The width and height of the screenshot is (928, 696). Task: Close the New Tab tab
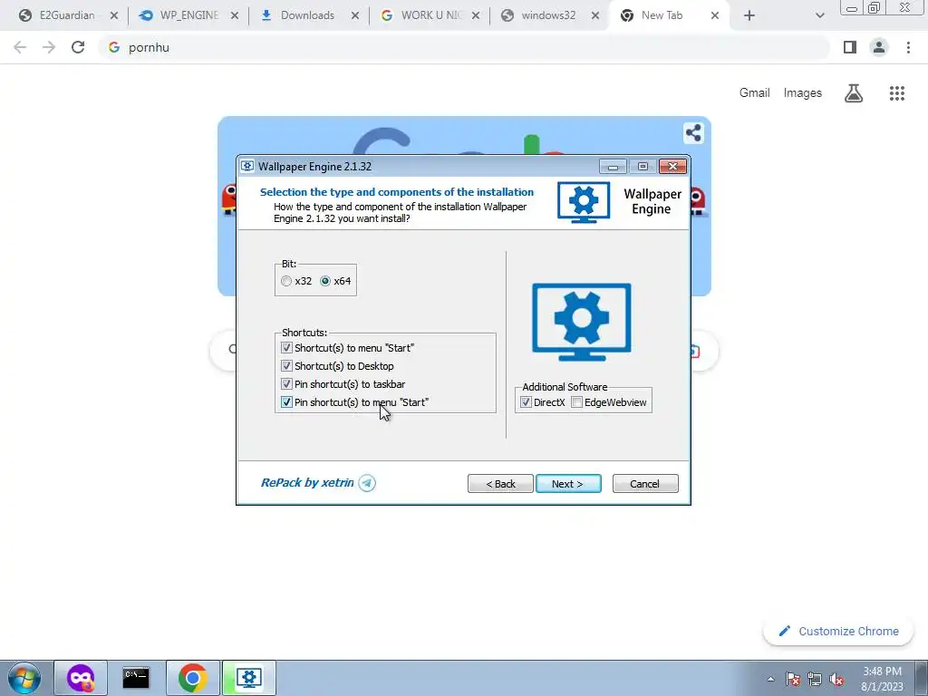click(x=715, y=15)
